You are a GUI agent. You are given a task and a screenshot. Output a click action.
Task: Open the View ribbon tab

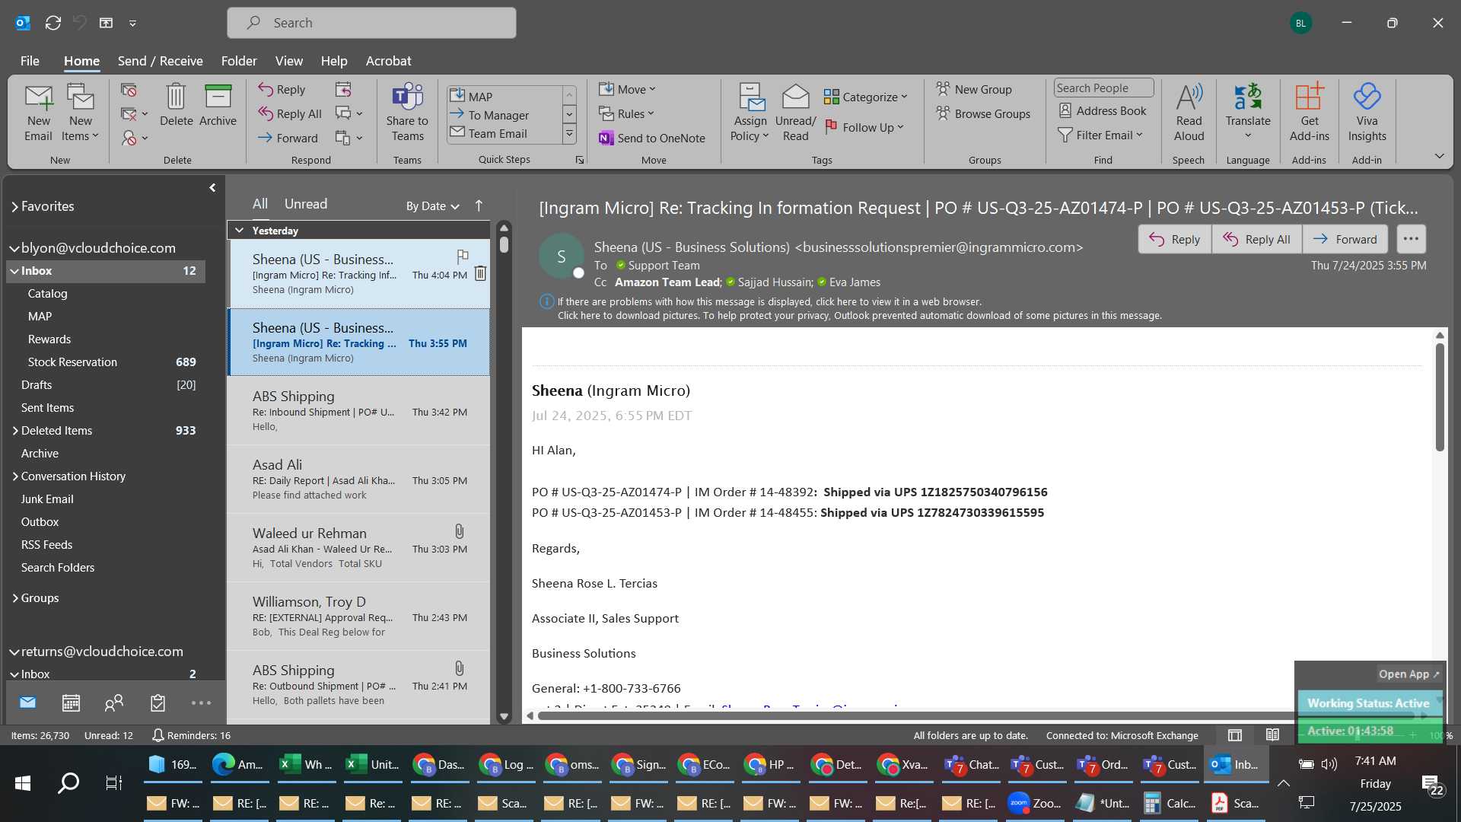[x=288, y=61]
